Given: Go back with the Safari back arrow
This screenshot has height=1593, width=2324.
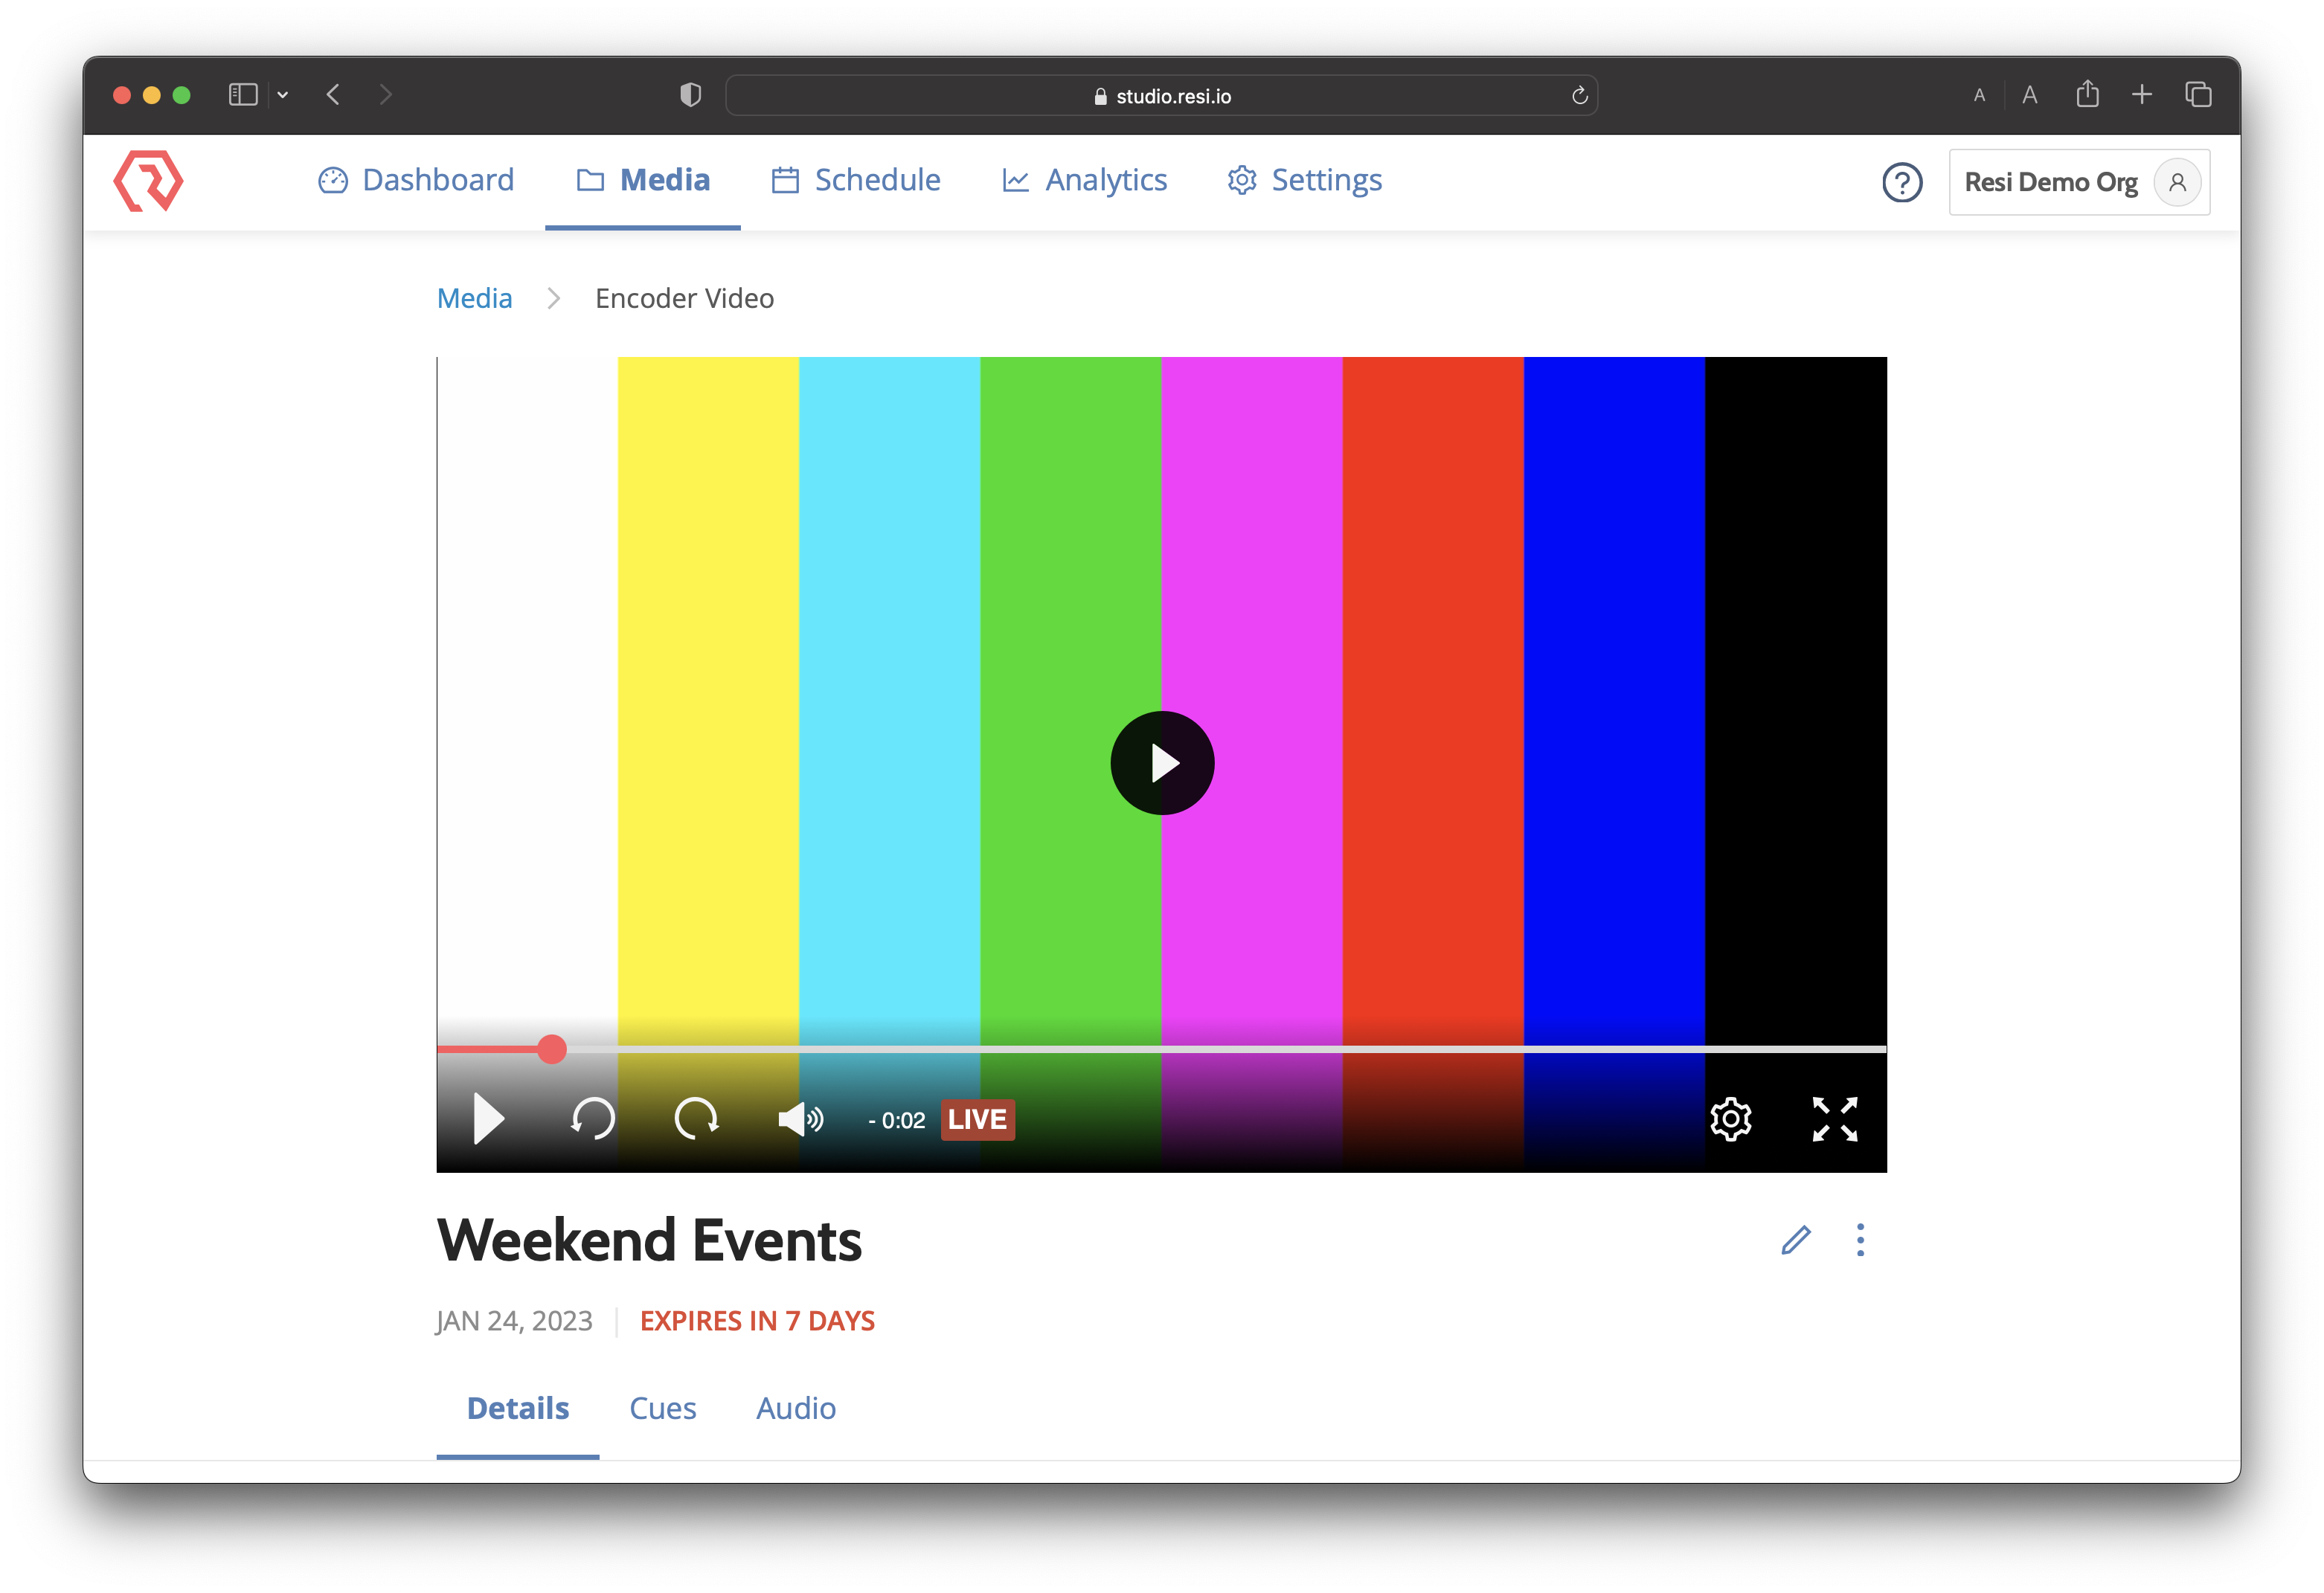Looking at the screenshot, I should point(333,95).
